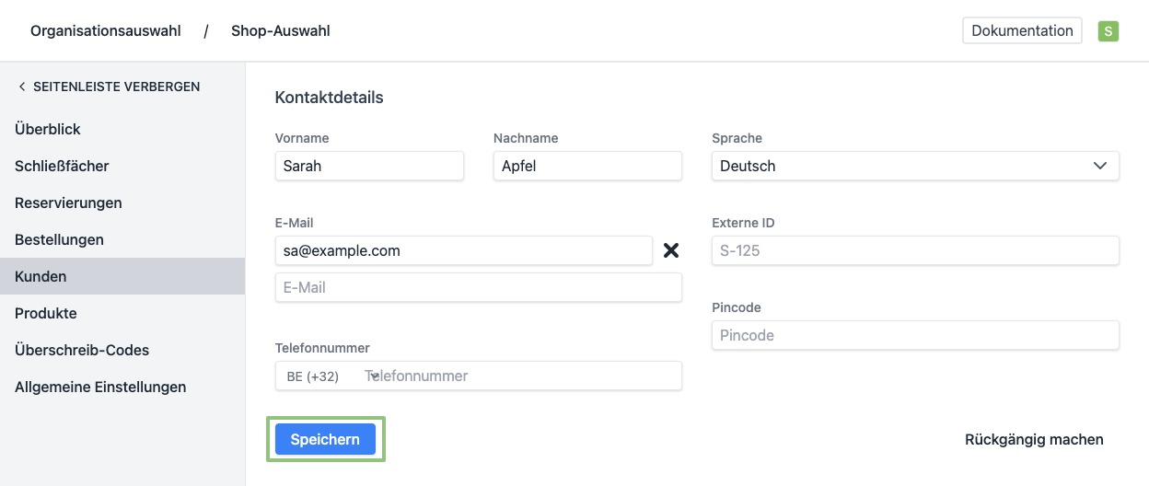Image resolution: width=1149 pixels, height=486 pixels.
Task: Open the Dokumentation button
Action: click(1022, 30)
